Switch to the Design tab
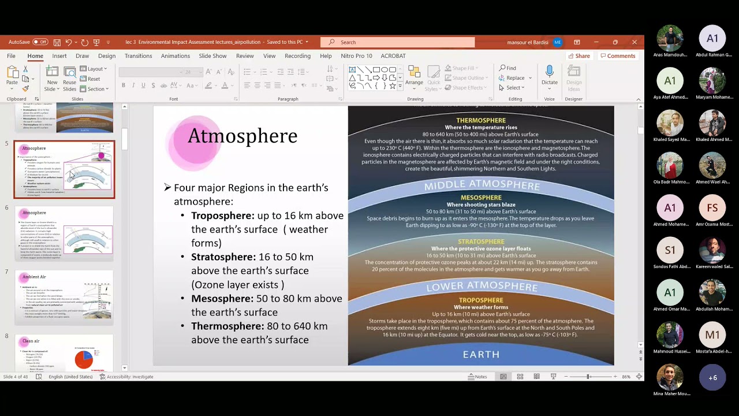 [107, 56]
